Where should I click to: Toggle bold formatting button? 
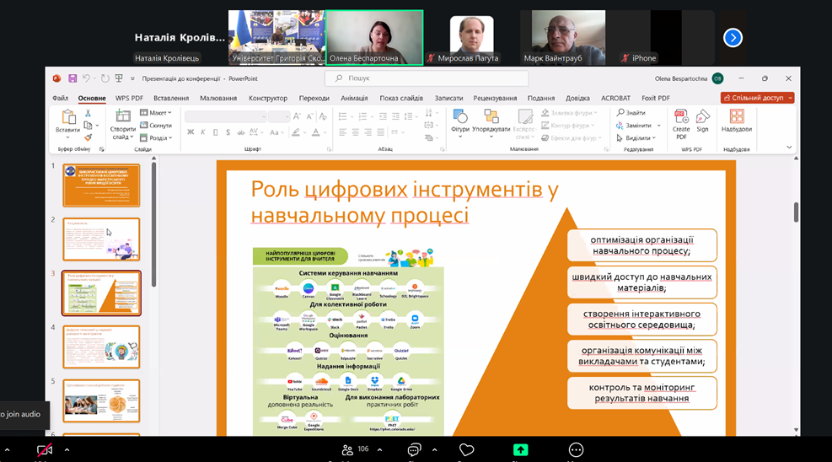[191, 132]
